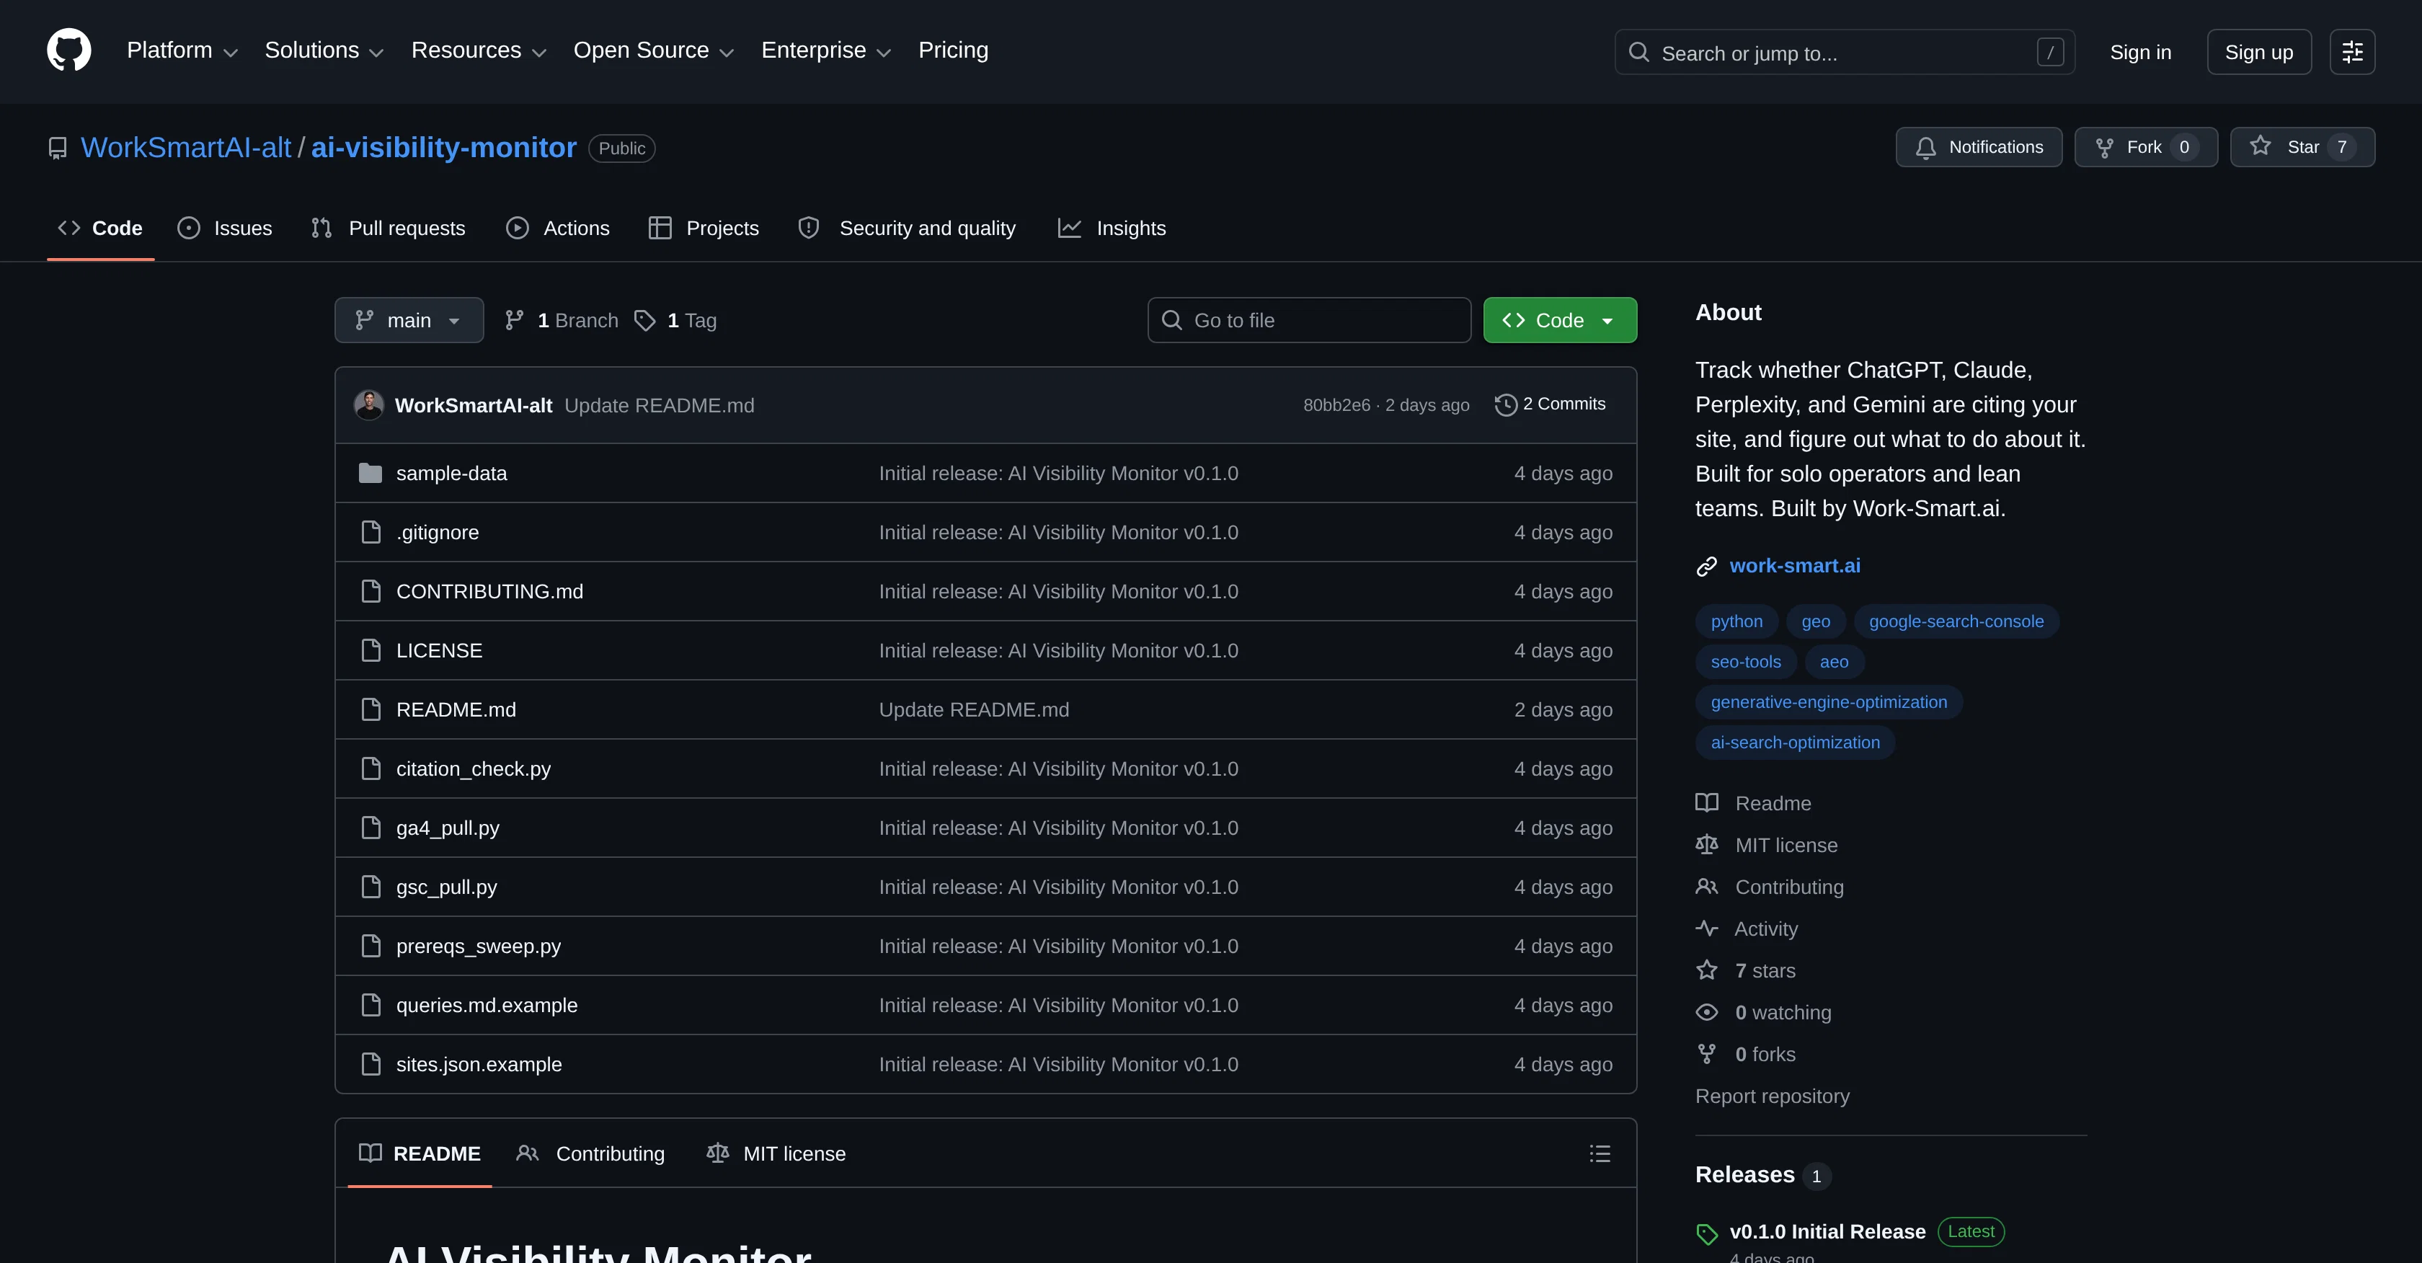Open the python topic tag
2422x1263 pixels.
point(1736,621)
